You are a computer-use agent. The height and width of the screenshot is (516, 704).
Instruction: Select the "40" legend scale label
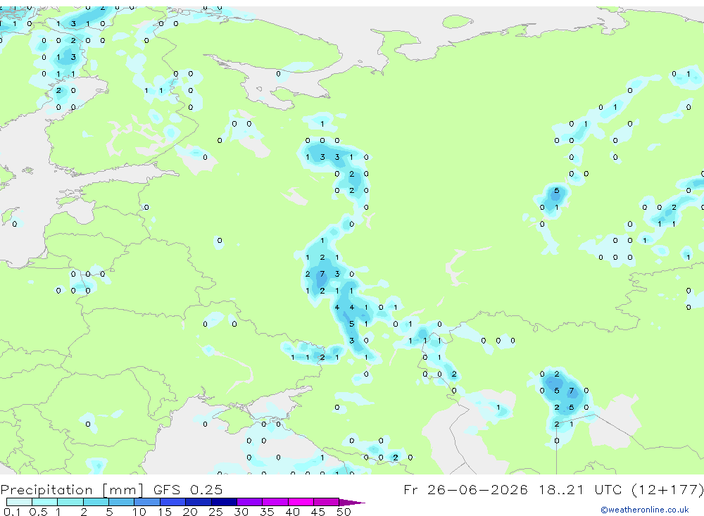292,512
